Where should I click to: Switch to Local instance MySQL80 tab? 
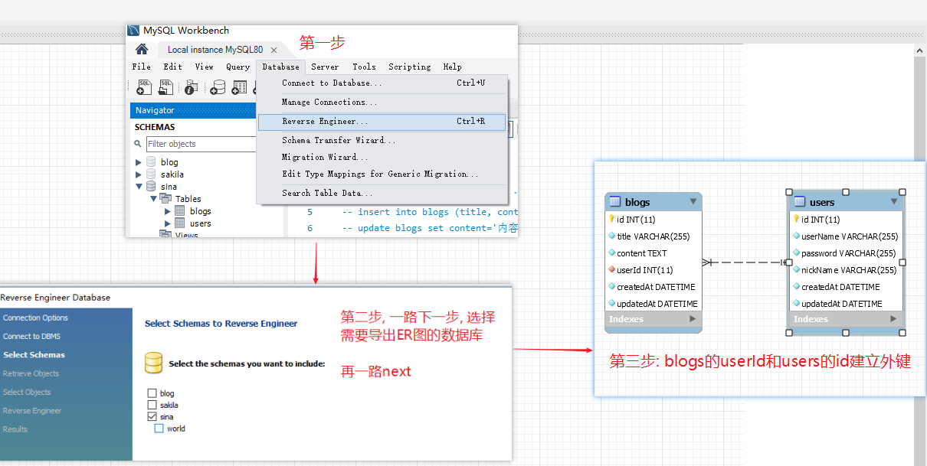[215, 50]
